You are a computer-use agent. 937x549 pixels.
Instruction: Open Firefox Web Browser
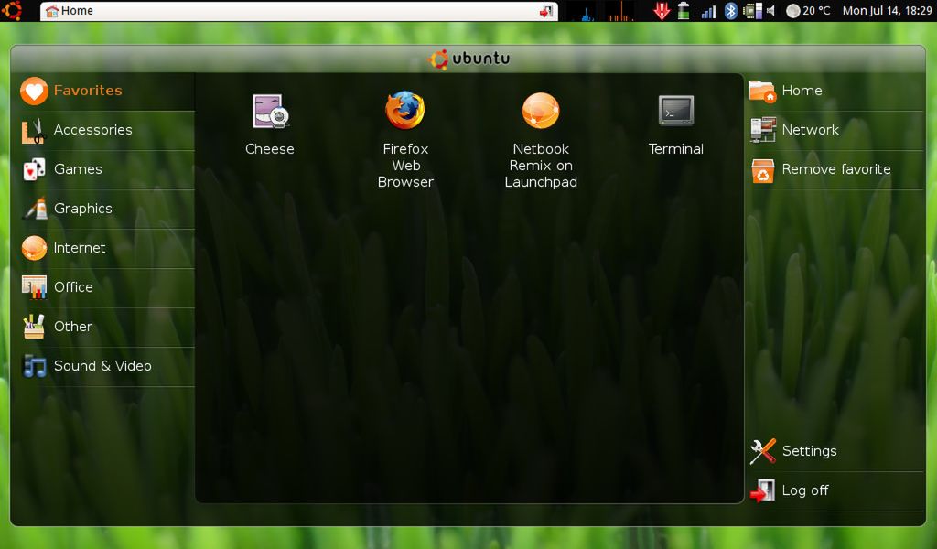tap(405, 140)
